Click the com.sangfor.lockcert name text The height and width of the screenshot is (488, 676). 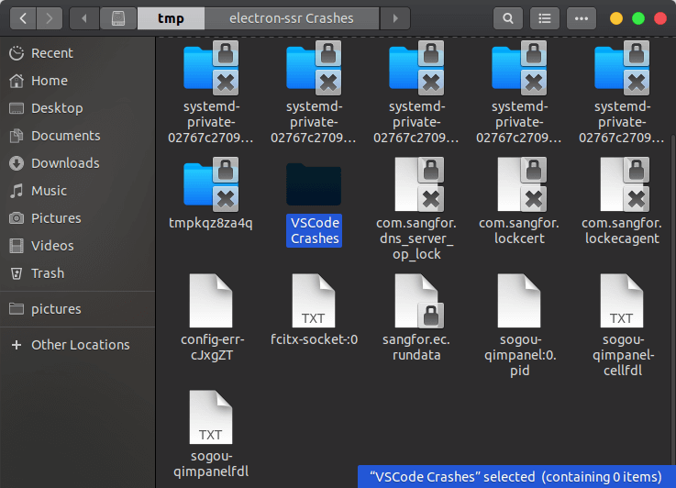519,230
